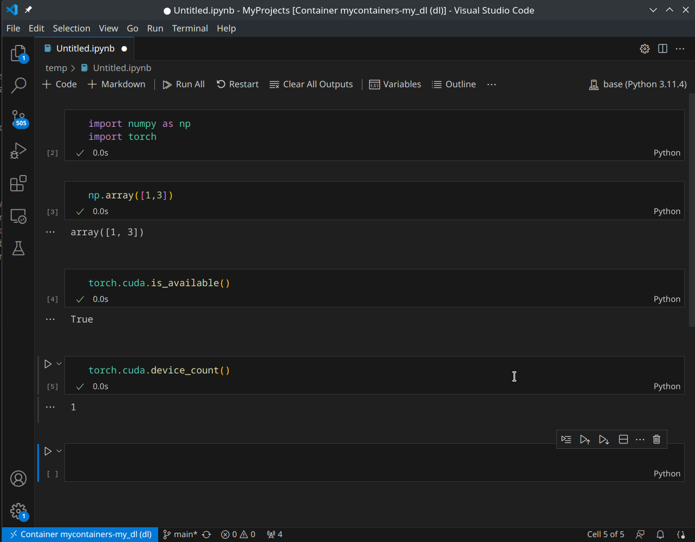Open output actions ellipsis beside True output
Image resolution: width=695 pixels, height=542 pixels.
(50, 319)
